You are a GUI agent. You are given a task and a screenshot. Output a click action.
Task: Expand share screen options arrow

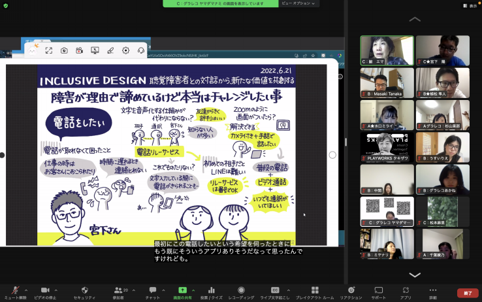193,290
